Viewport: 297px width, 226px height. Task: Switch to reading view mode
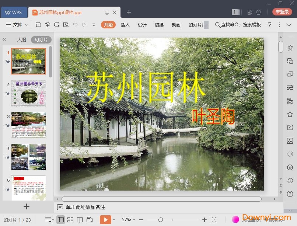80,219
